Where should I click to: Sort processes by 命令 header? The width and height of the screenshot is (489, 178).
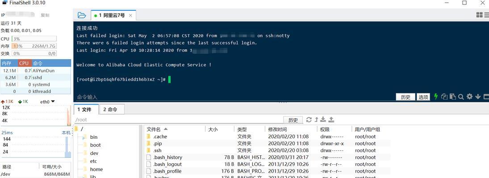pos(51,63)
